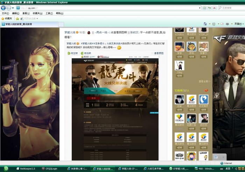This screenshot has width=245, height=172.
Task: Toggle Compatibility View icon in address bar
Action: click(x=204, y=8)
